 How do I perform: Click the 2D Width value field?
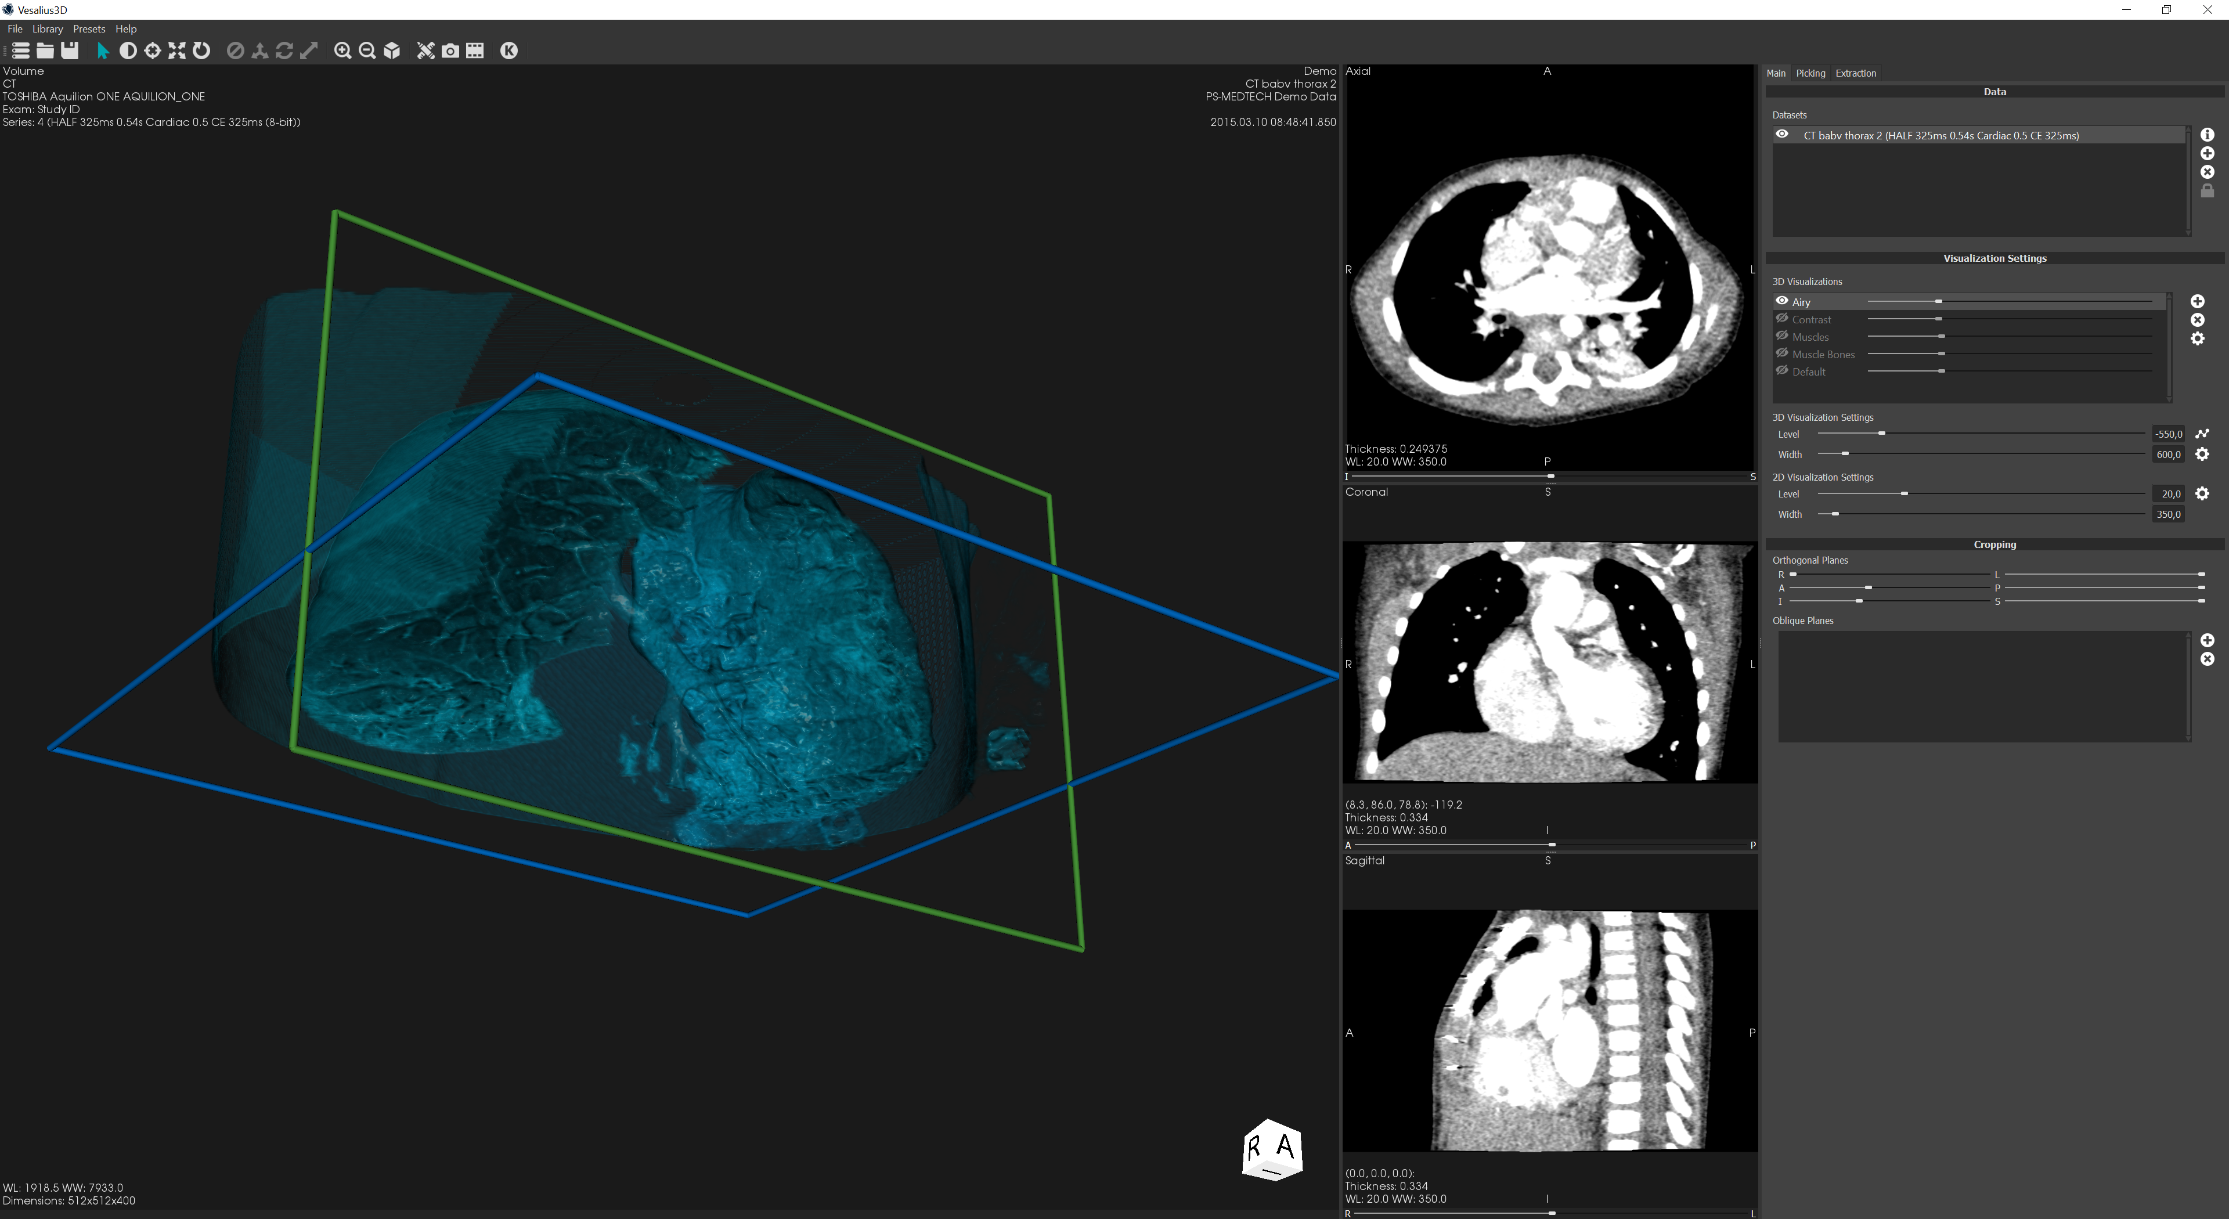2167,515
